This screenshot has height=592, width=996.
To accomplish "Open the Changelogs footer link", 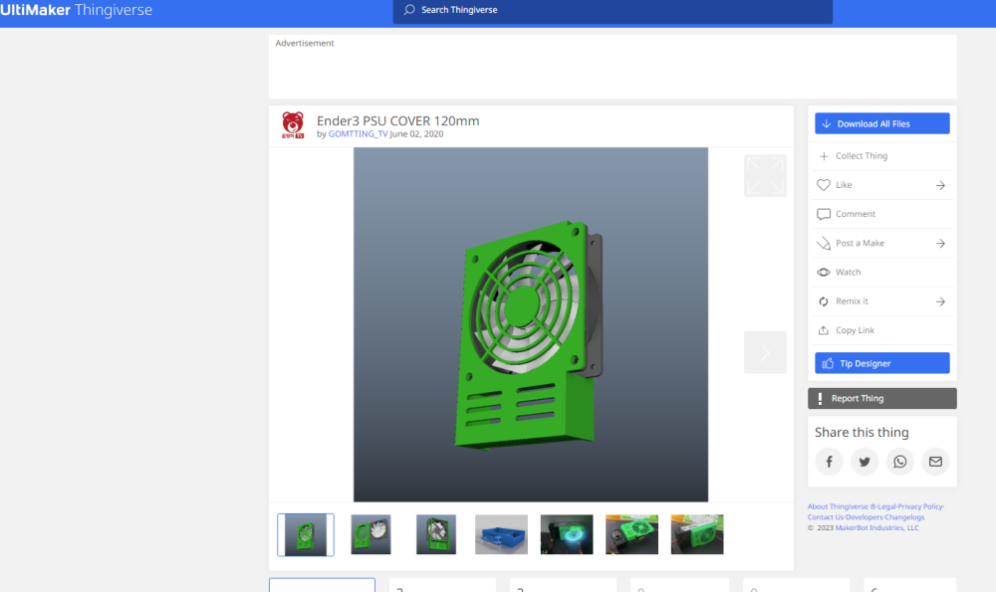I will pyautogui.click(x=904, y=517).
